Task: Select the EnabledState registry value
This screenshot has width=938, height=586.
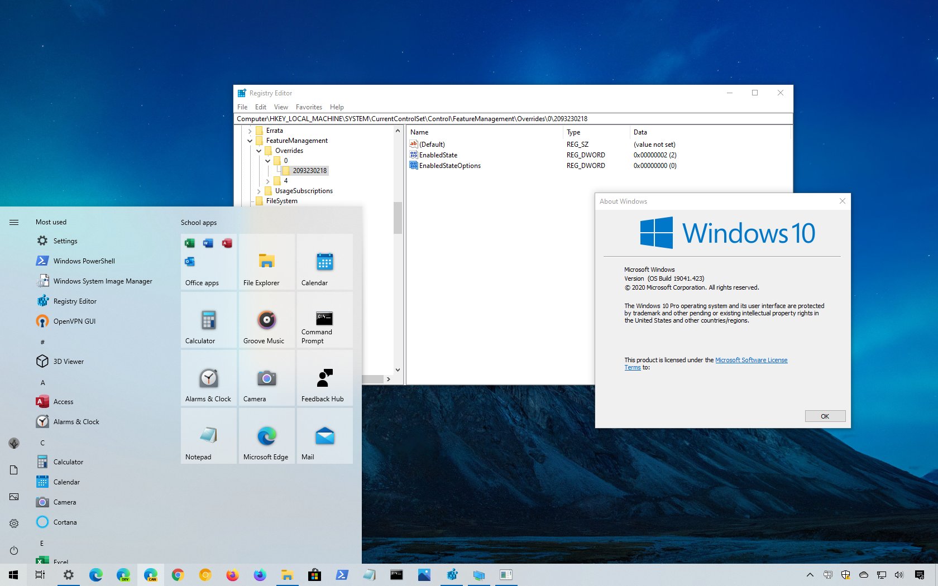Action: (x=438, y=155)
